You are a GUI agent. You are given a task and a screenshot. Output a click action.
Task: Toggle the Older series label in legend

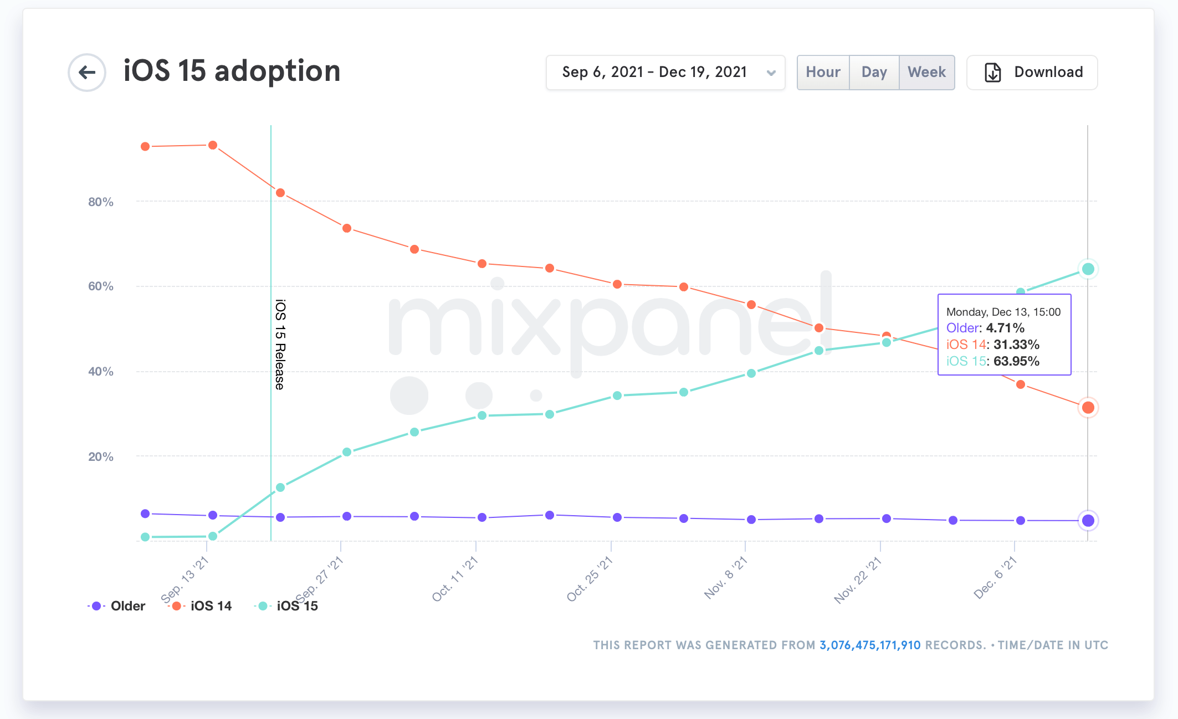point(128,606)
